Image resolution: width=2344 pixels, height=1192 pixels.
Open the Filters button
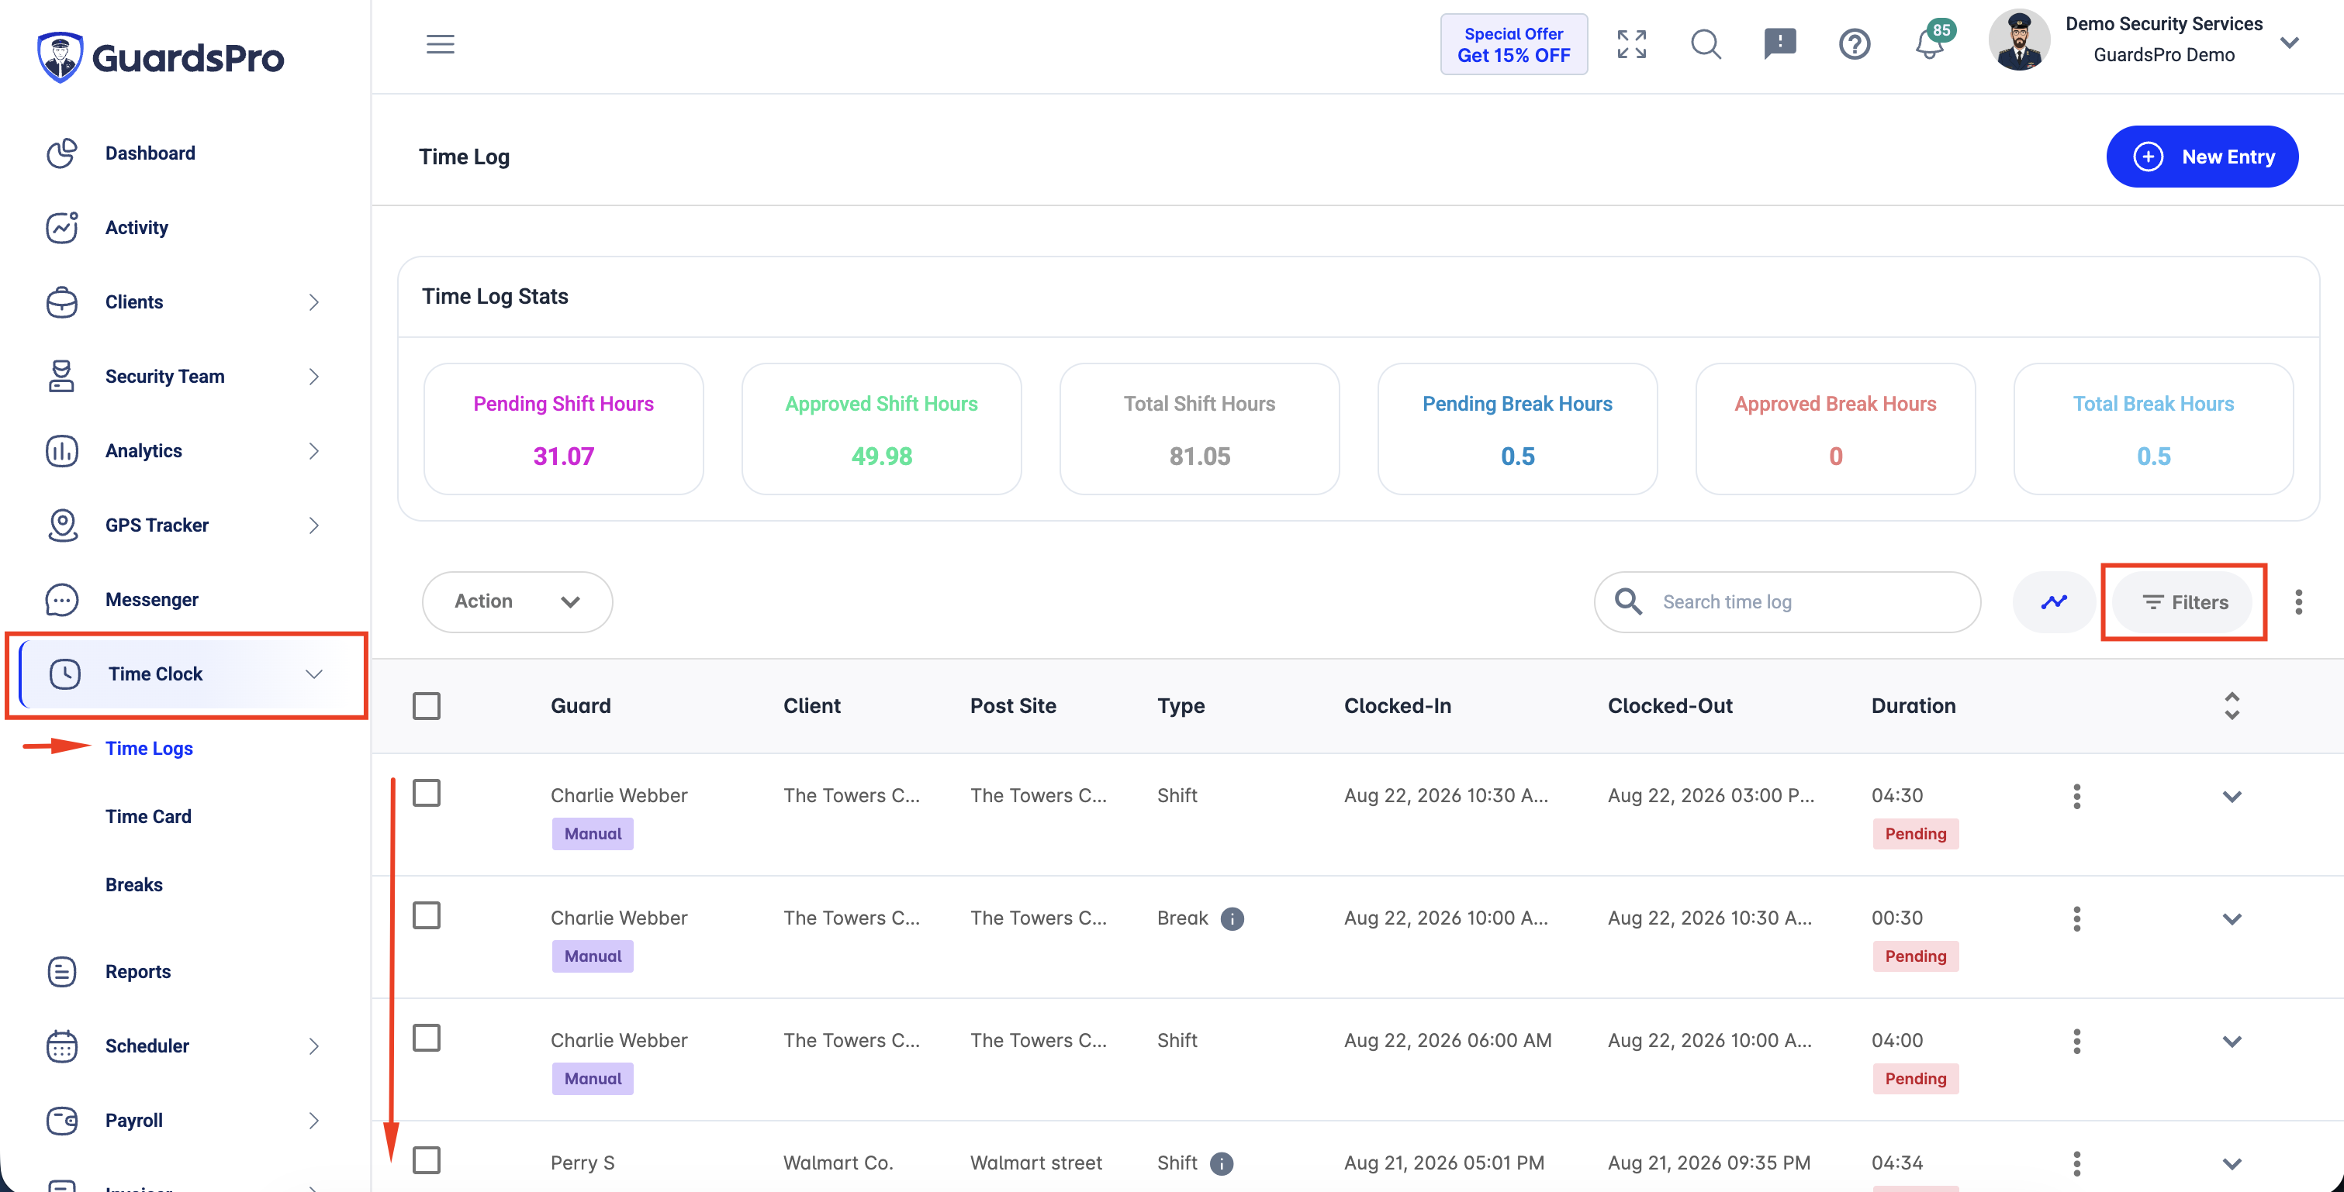2183,602
